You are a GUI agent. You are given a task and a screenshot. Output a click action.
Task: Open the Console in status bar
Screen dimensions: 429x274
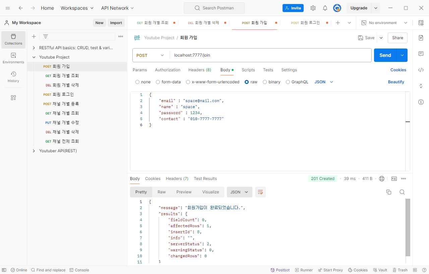[x=79, y=270]
